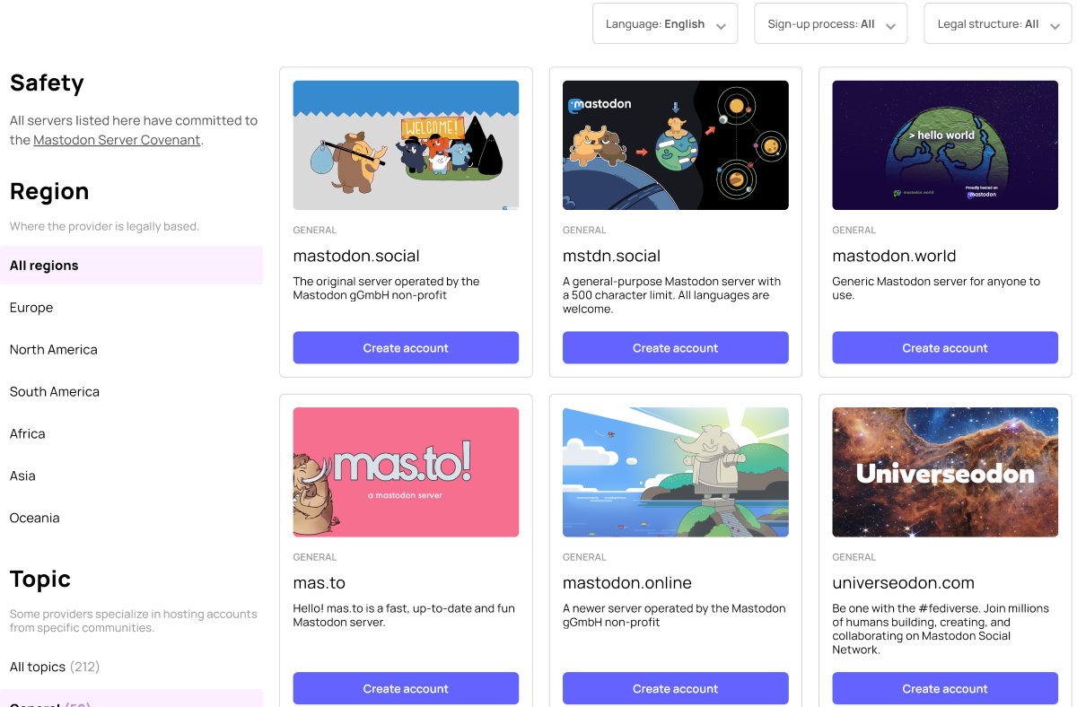Create account on mstdn.social
The height and width of the screenshot is (707, 1077).
[x=676, y=348]
